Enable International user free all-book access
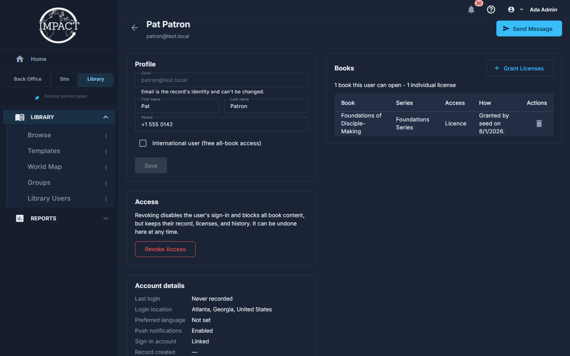This screenshot has width=570, height=356. tap(143, 143)
